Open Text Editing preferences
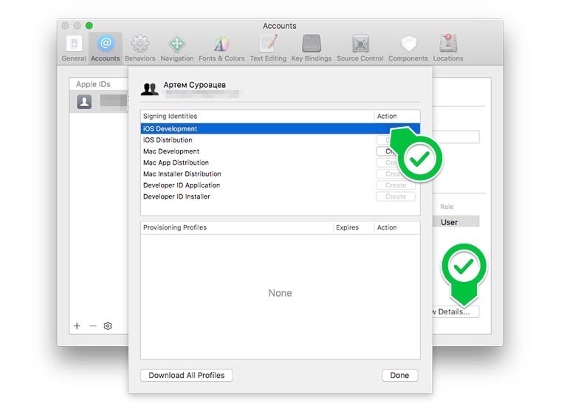 (x=268, y=49)
